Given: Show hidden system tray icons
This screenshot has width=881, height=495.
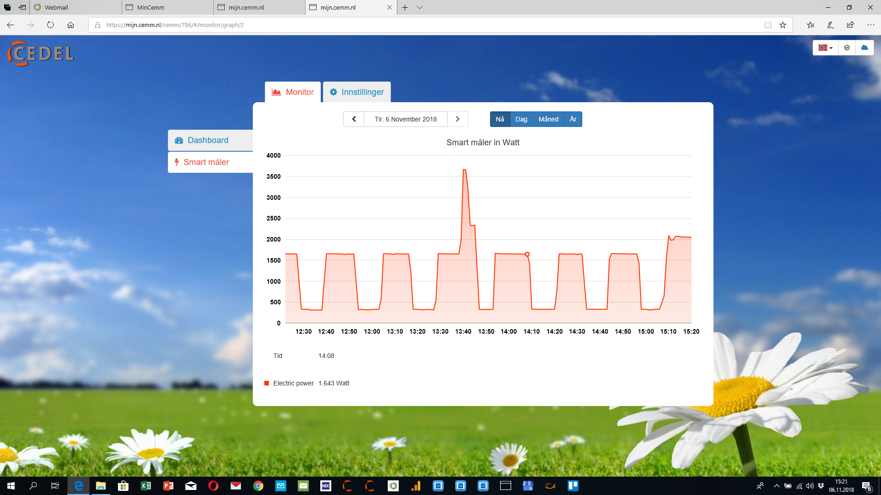Looking at the screenshot, I should click(776, 486).
